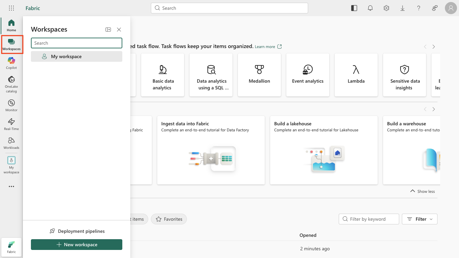The width and height of the screenshot is (459, 258).
Task: Select My workspace in the list
Action: point(77,56)
